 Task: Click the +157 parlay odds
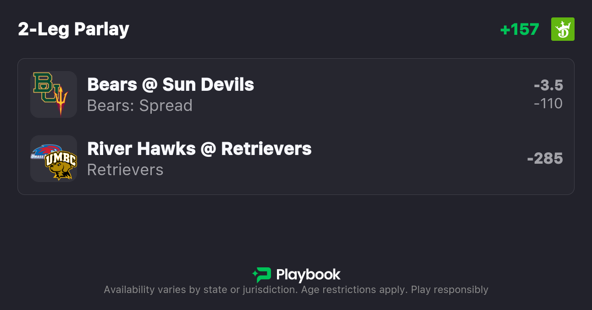pos(520,29)
